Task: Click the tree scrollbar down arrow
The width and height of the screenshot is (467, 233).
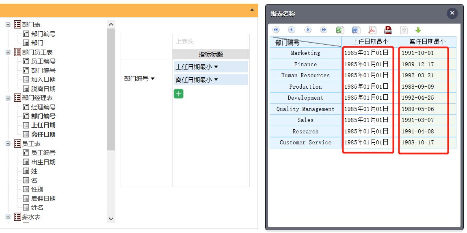Action: coord(111,219)
